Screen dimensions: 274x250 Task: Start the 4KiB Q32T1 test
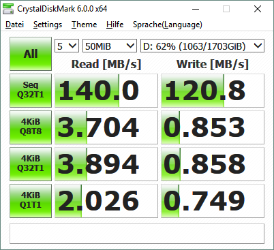[x=31, y=164]
